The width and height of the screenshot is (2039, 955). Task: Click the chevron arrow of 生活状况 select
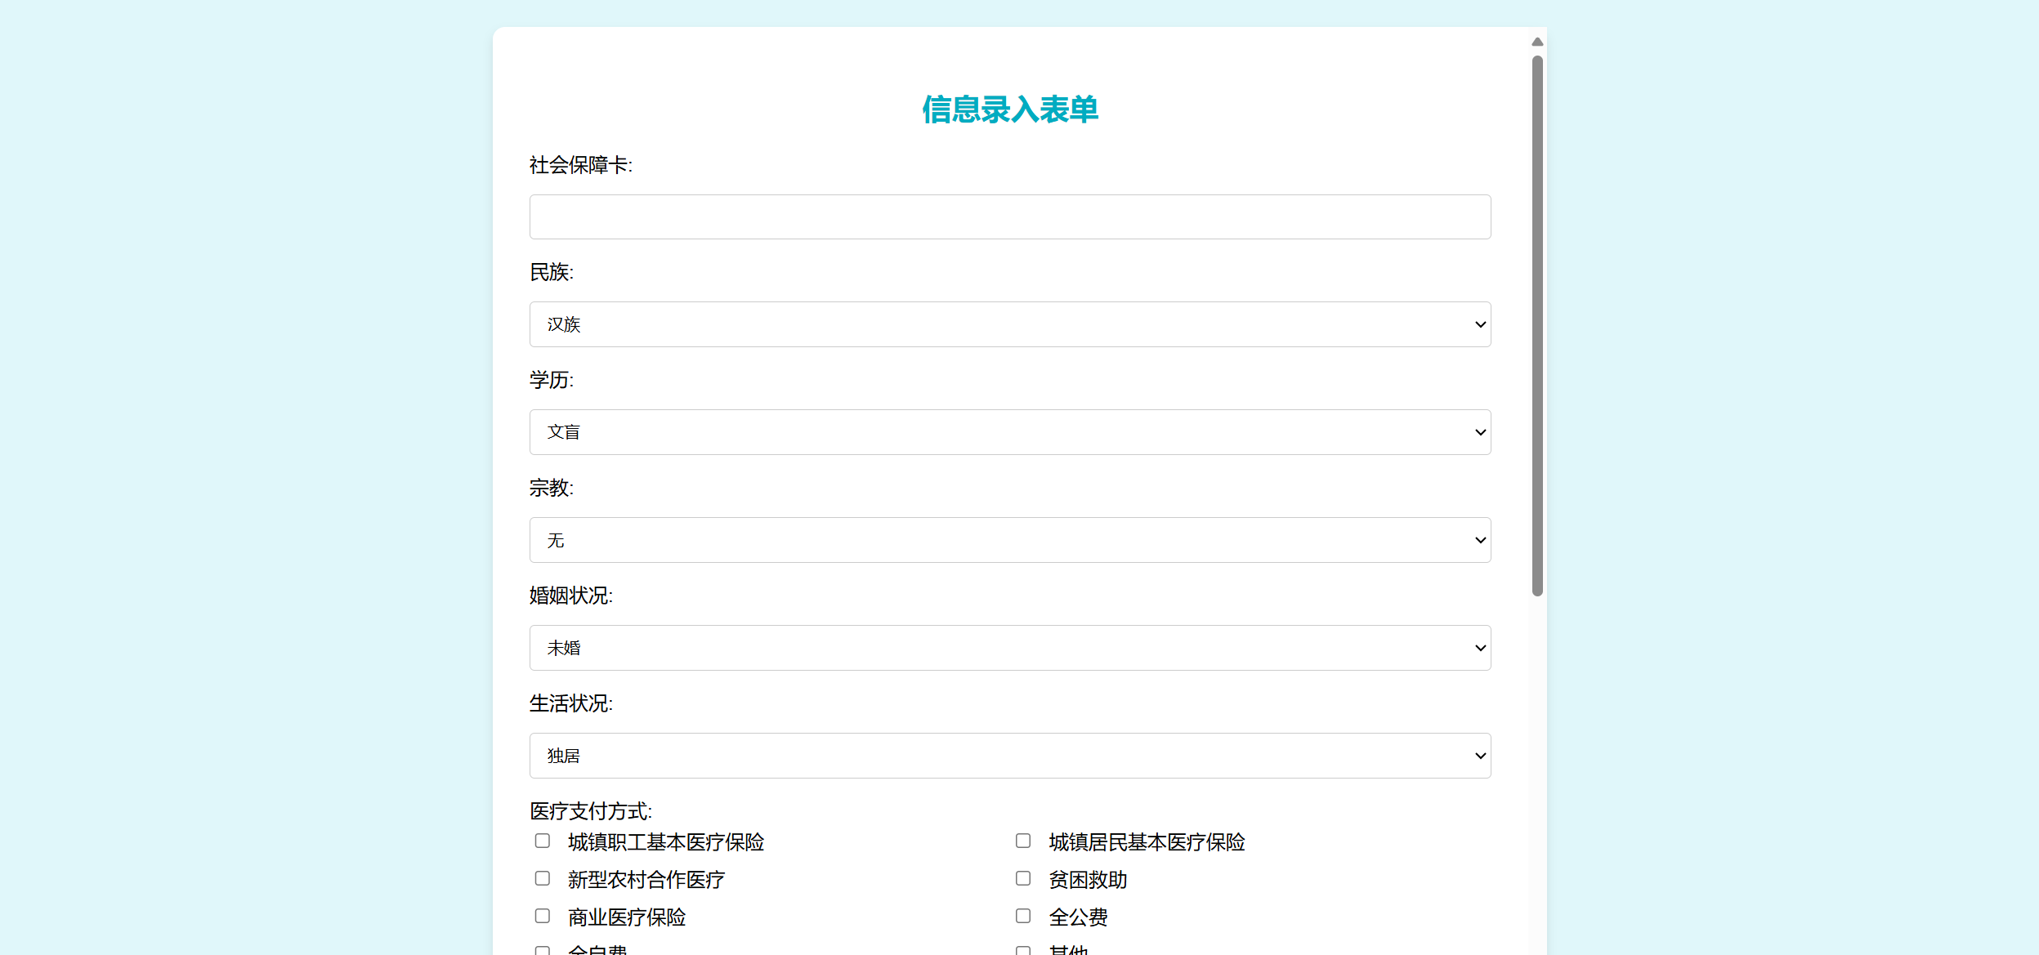[1480, 756]
